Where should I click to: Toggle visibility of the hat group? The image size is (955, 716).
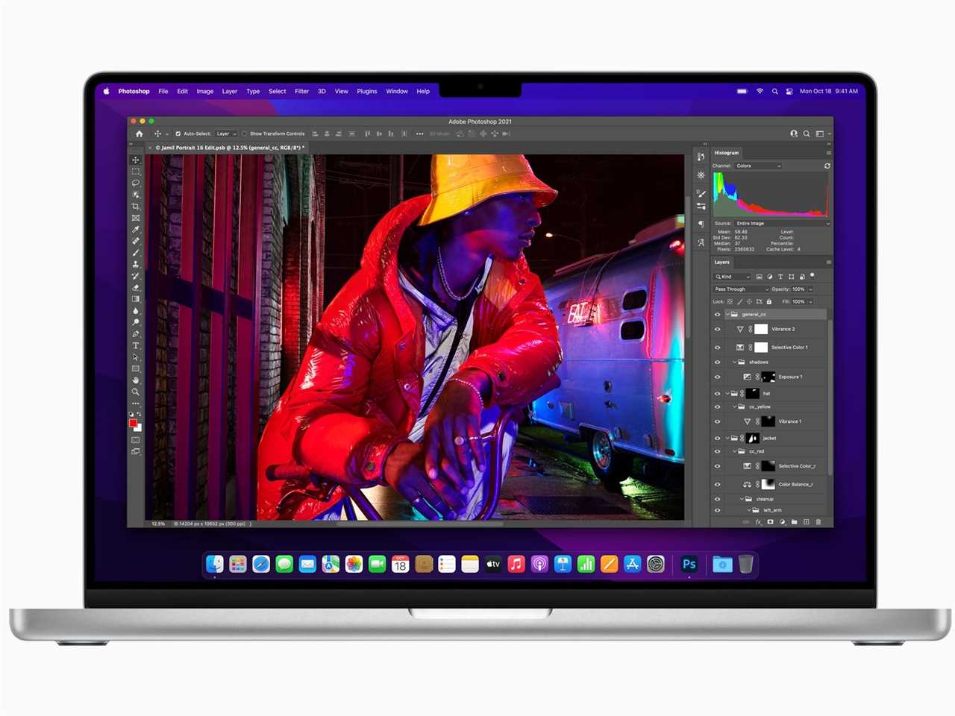pyautogui.click(x=718, y=392)
